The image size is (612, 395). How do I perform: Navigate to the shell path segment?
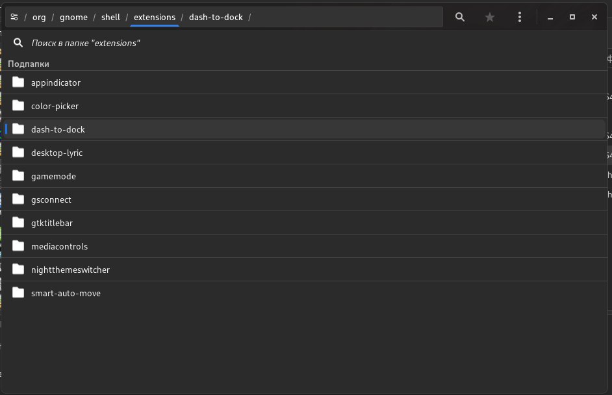(x=110, y=17)
